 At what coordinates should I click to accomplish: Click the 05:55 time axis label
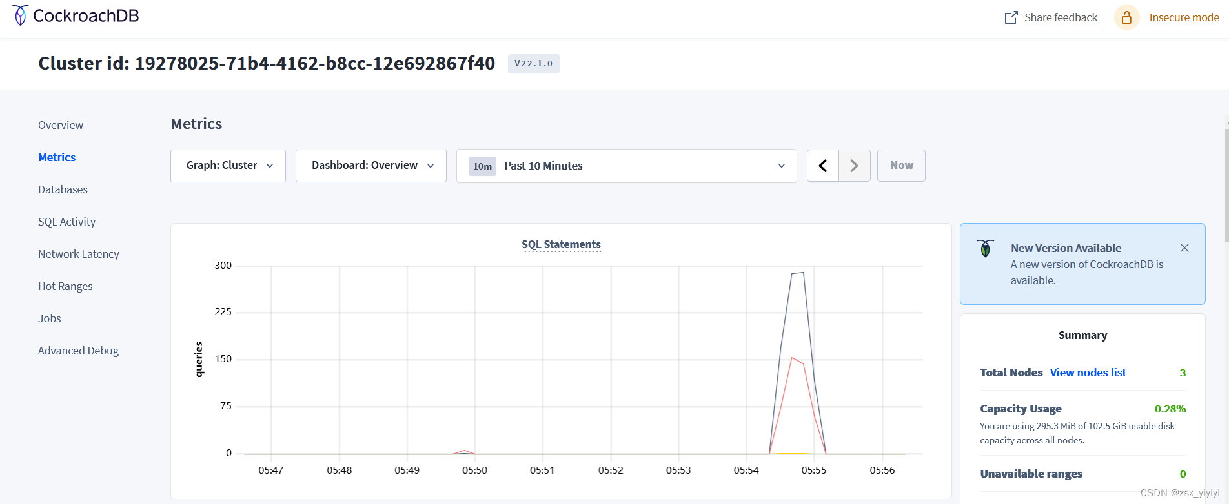(813, 470)
